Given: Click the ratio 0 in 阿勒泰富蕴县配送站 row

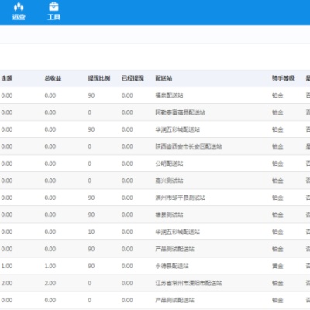Looking at the screenshot, I should pyautogui.click(x=90, y=112).
